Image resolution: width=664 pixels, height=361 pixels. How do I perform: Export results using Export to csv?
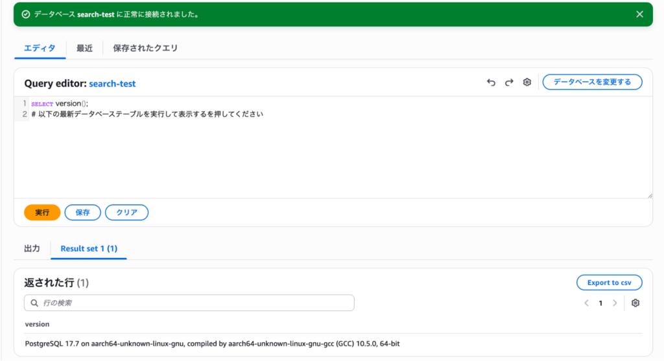[609, 283]
